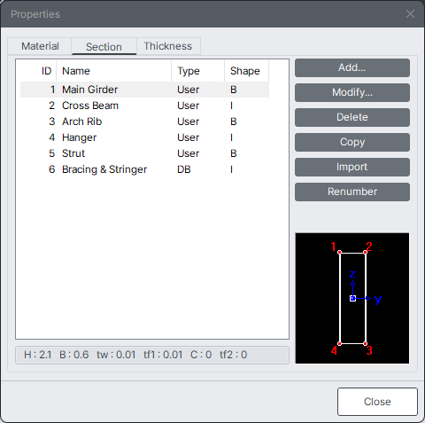This screenshot has height=423, width=425.
Task: Select the Section tab
Action: pyautogui.click(x=104, y=46)
